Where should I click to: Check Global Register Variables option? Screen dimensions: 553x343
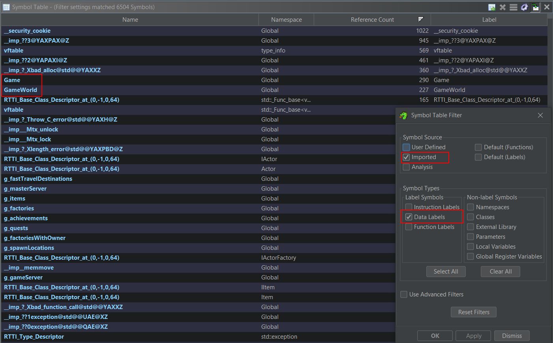[x=471, y=257]
